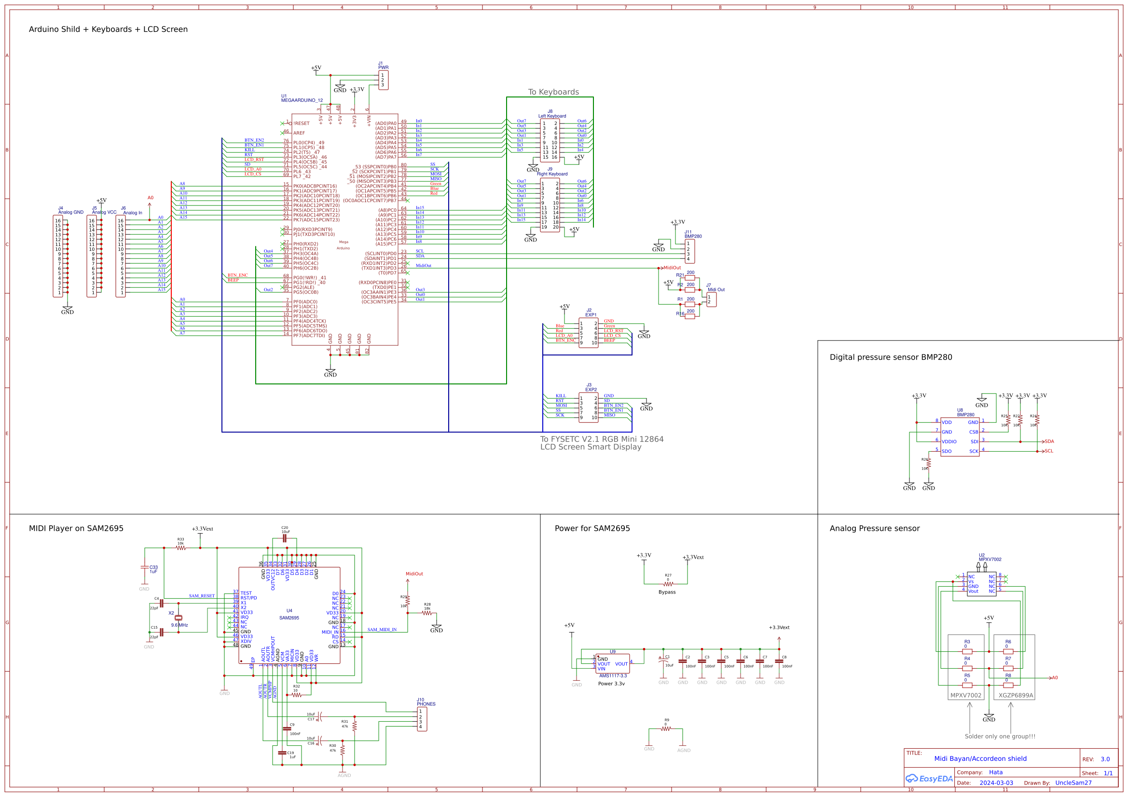Select the BMP280 pressure sensor symbol U8
Screen dimensions: 1128x797
tap(960, 436)
